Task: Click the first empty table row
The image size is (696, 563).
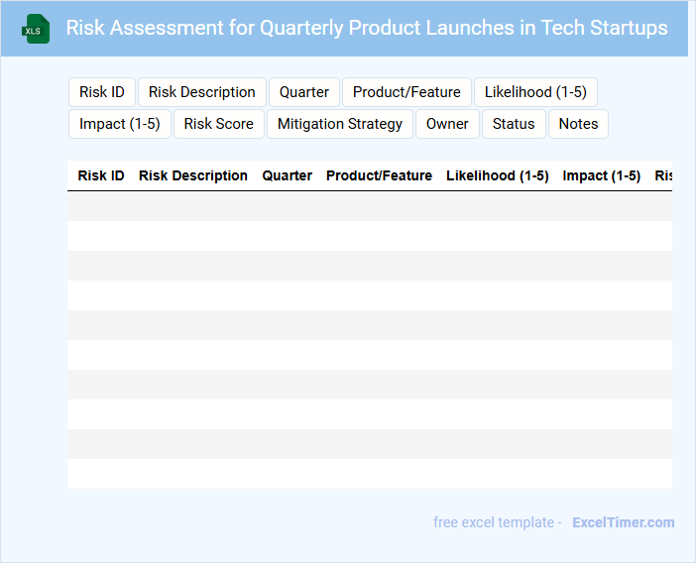Action: click(x=369, y=206)
